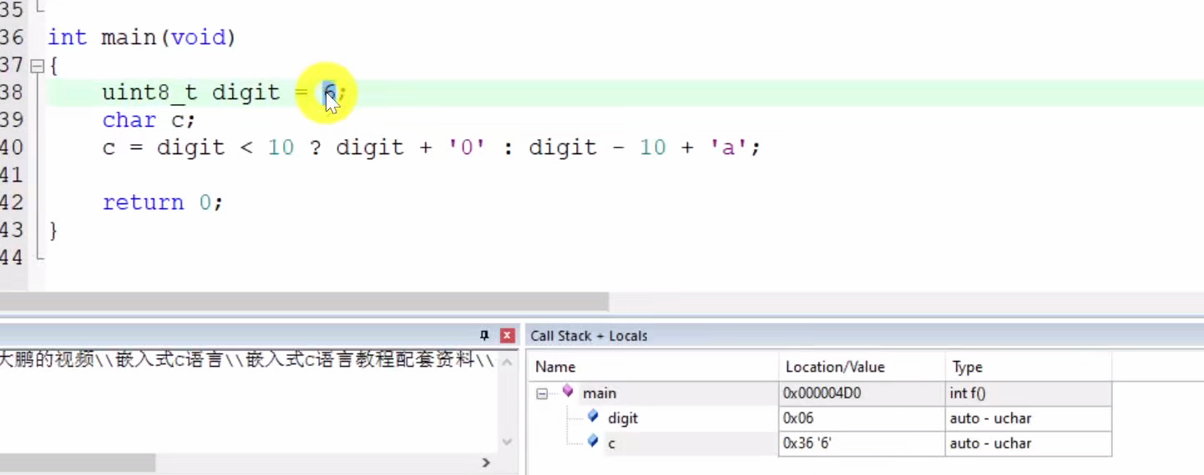This screenshot has width=1204, height=475.
Task: Select the c variable row in Locals
Action: click(820, 443)
